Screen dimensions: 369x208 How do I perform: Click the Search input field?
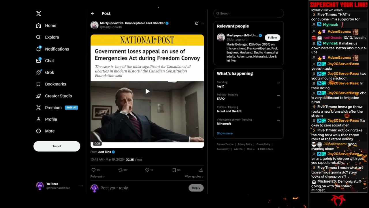coord(248,14)
